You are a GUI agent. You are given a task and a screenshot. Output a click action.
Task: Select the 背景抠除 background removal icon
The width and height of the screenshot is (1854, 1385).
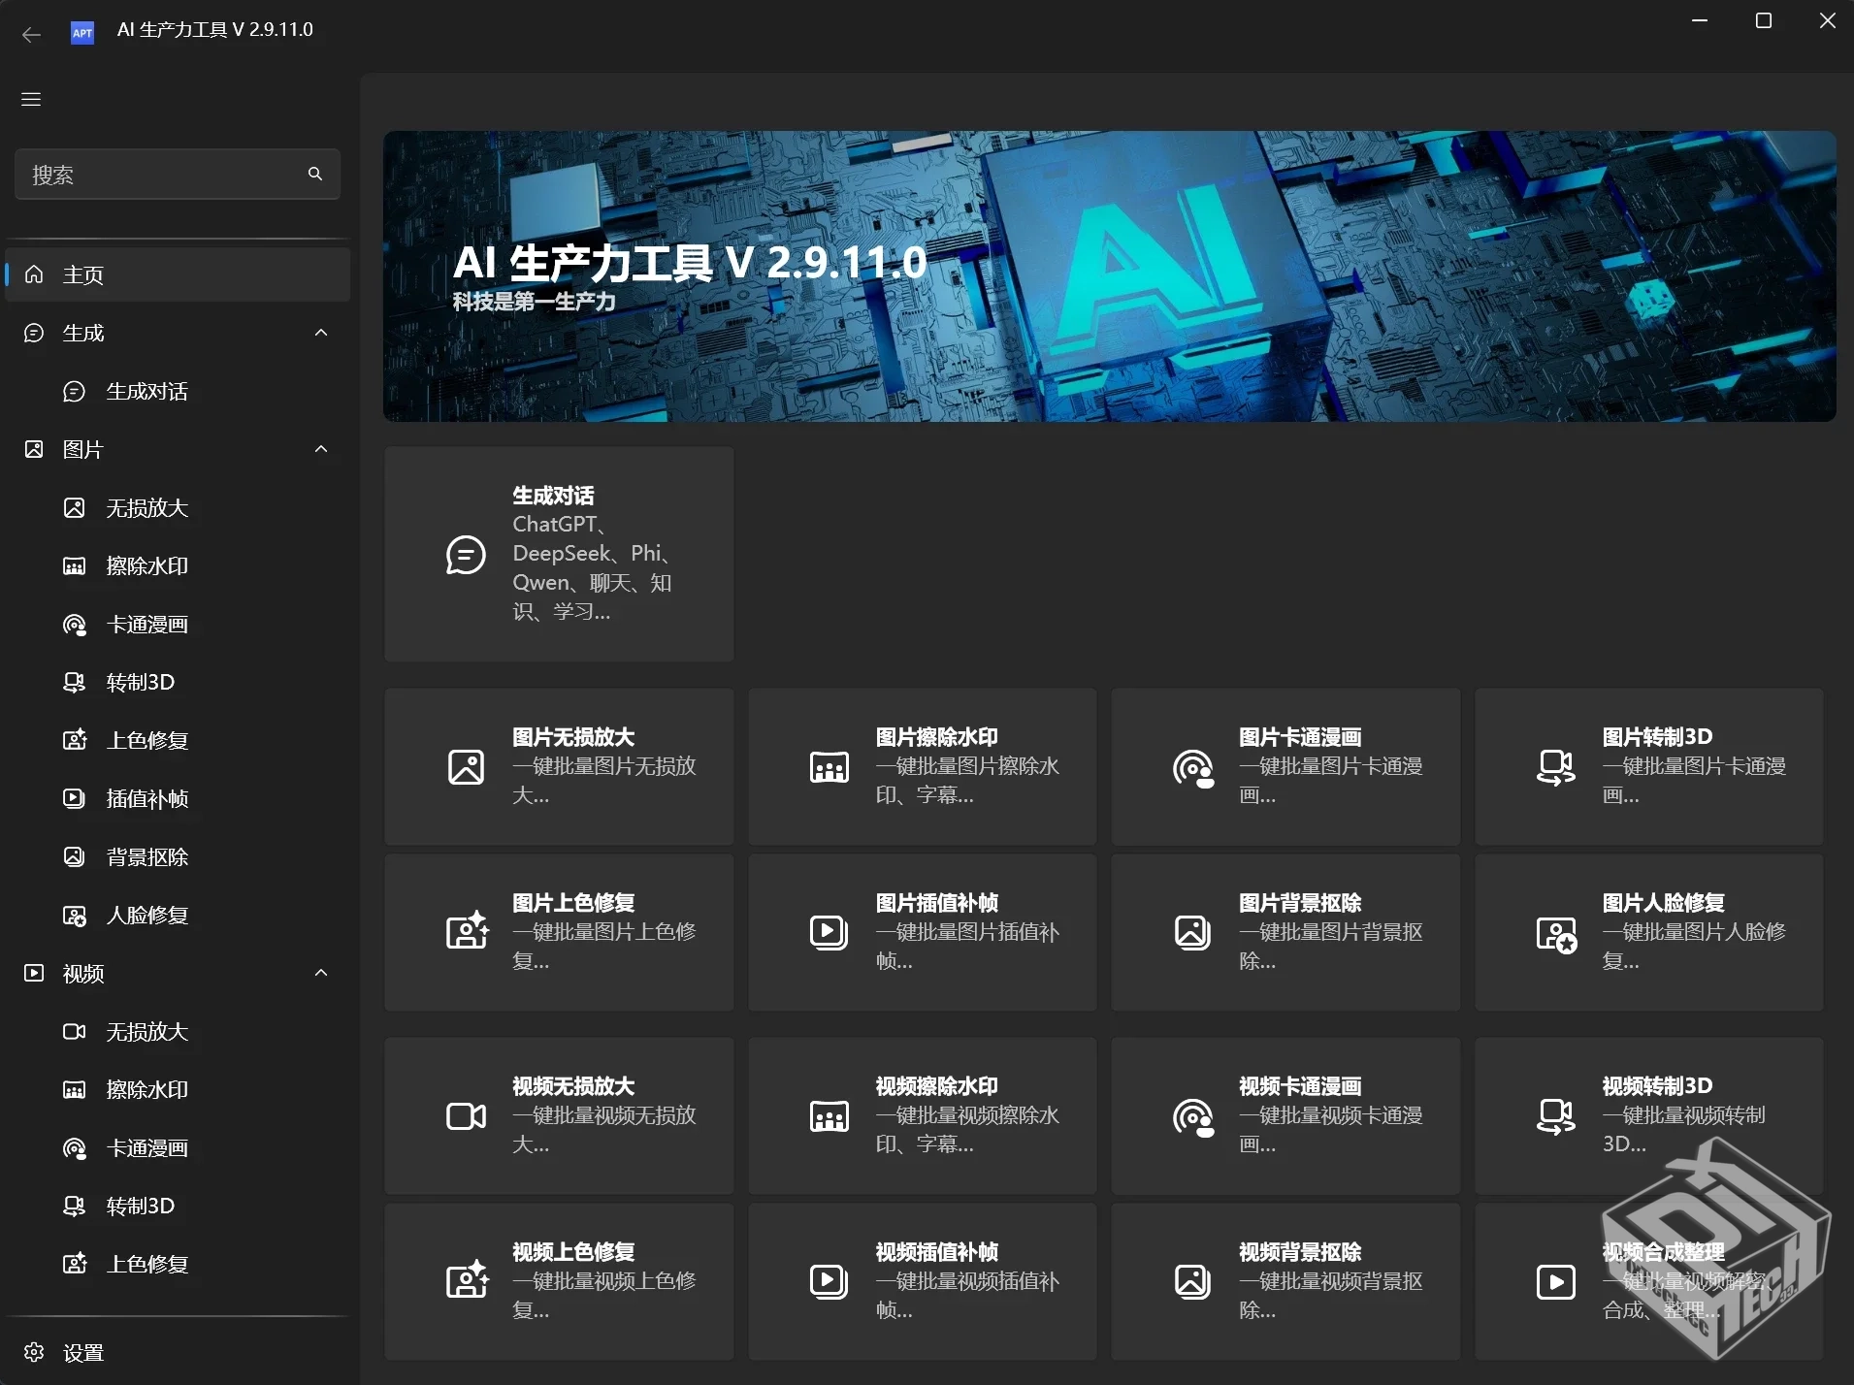pos(76,856)
